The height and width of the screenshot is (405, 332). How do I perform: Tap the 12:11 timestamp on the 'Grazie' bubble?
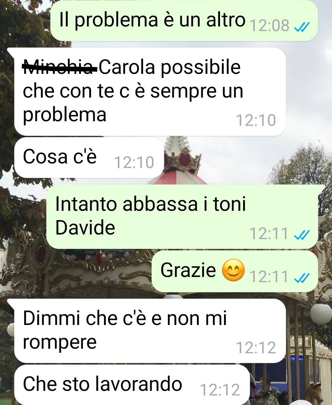tap(269, 276)
